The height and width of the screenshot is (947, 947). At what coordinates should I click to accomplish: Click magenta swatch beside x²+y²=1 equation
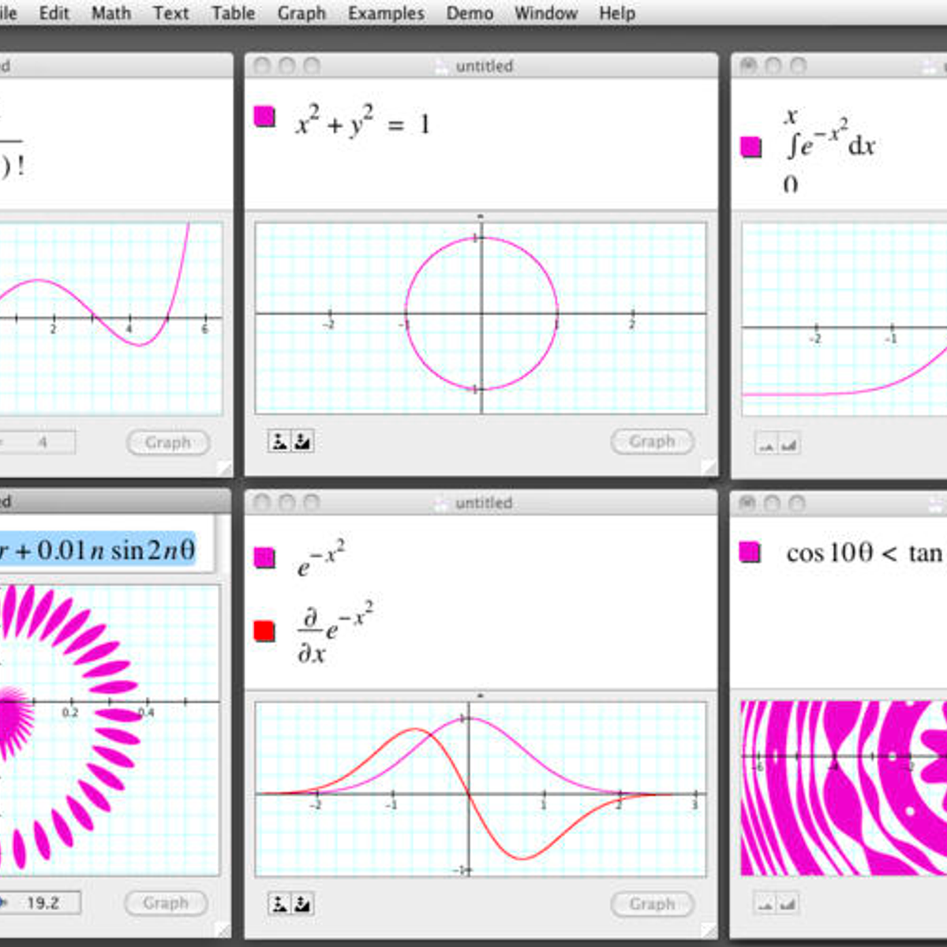(x=264, y=117)
